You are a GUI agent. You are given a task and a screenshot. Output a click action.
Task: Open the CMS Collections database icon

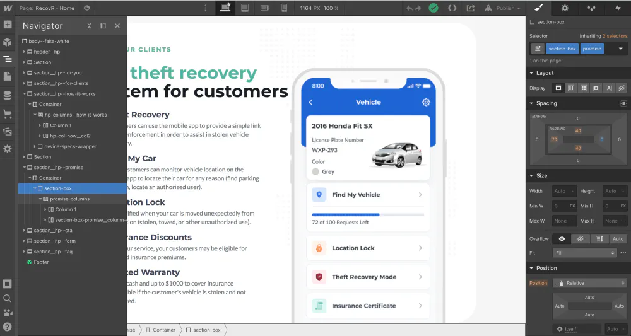(x=7, y=96)
